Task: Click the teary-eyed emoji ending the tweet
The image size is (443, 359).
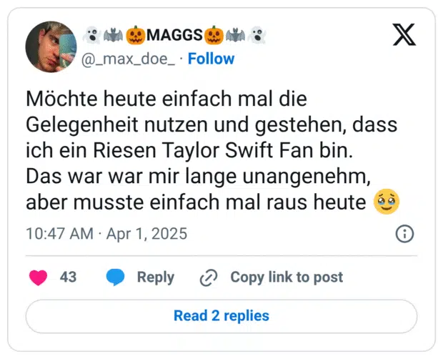Action: click(x=387, y=202)
